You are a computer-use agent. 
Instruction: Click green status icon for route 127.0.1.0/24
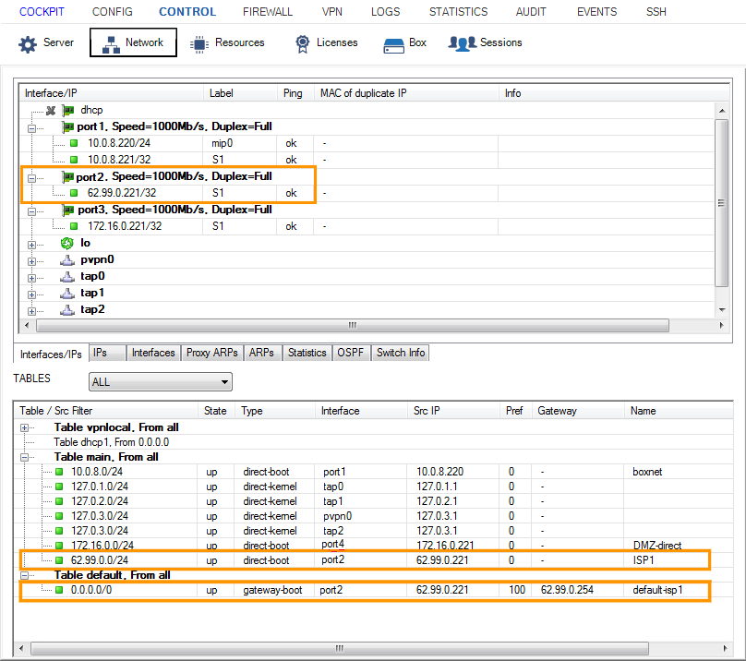point(59,487)
